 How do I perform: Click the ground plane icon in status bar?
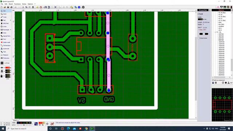tap(36, 124)
